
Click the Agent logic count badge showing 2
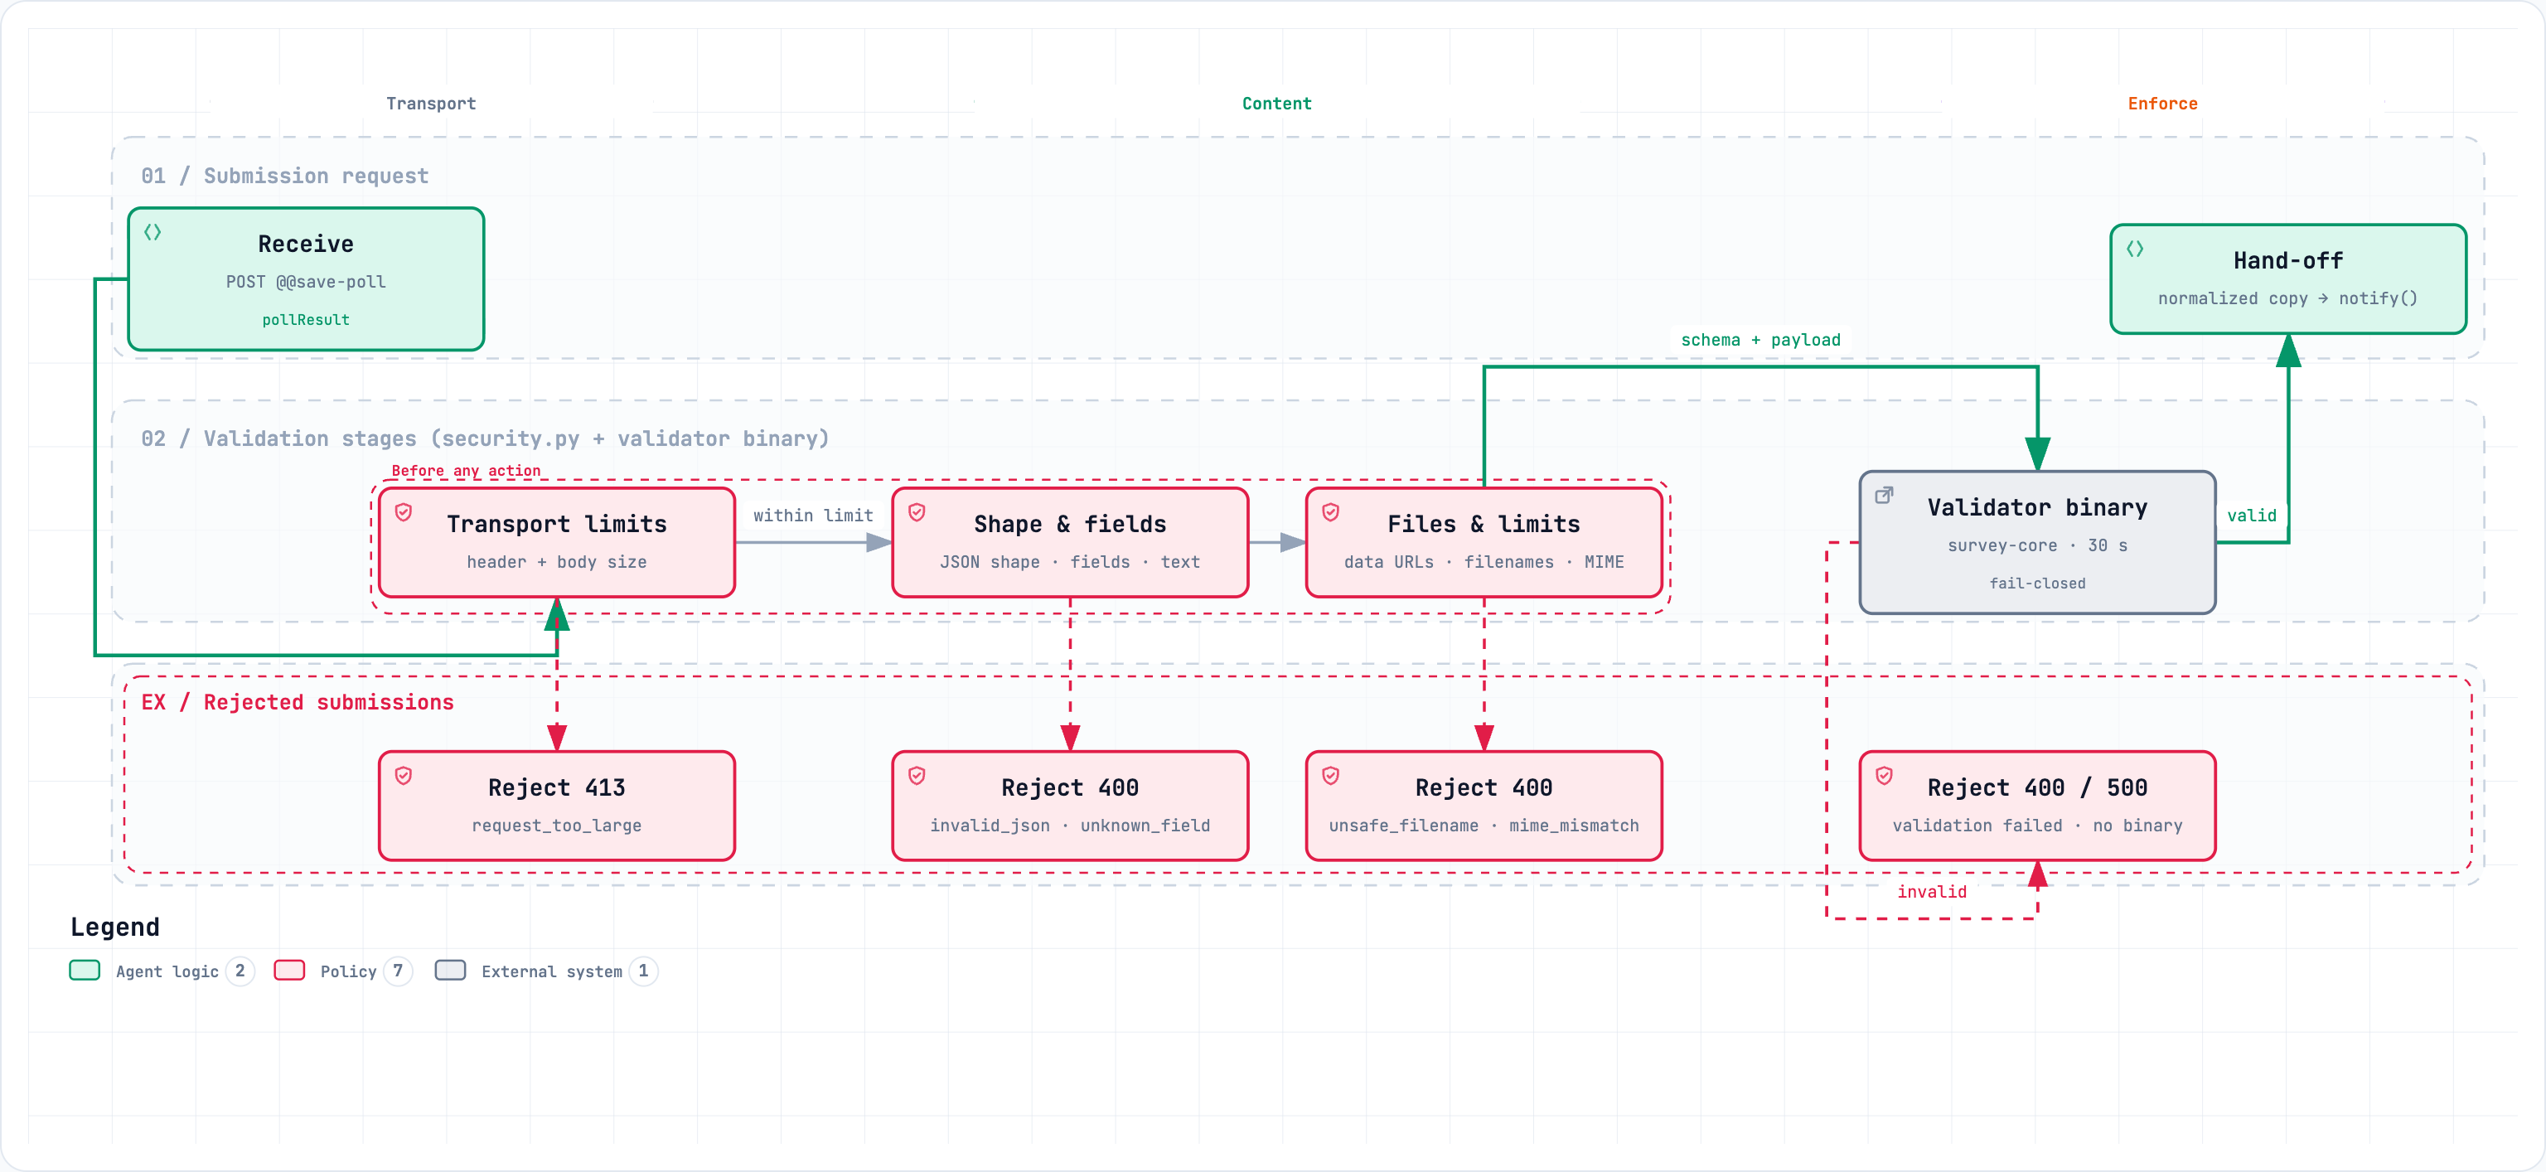(240, 971)
